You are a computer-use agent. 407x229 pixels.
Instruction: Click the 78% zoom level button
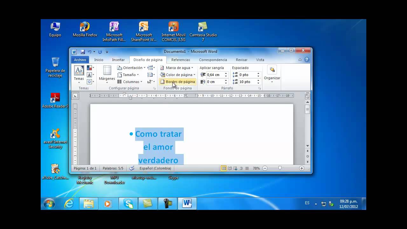click(256, 168)
